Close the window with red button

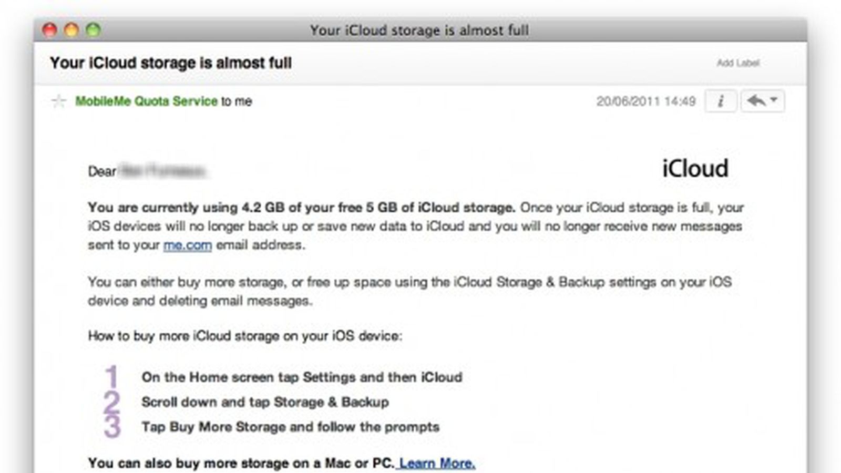(49, 30)
